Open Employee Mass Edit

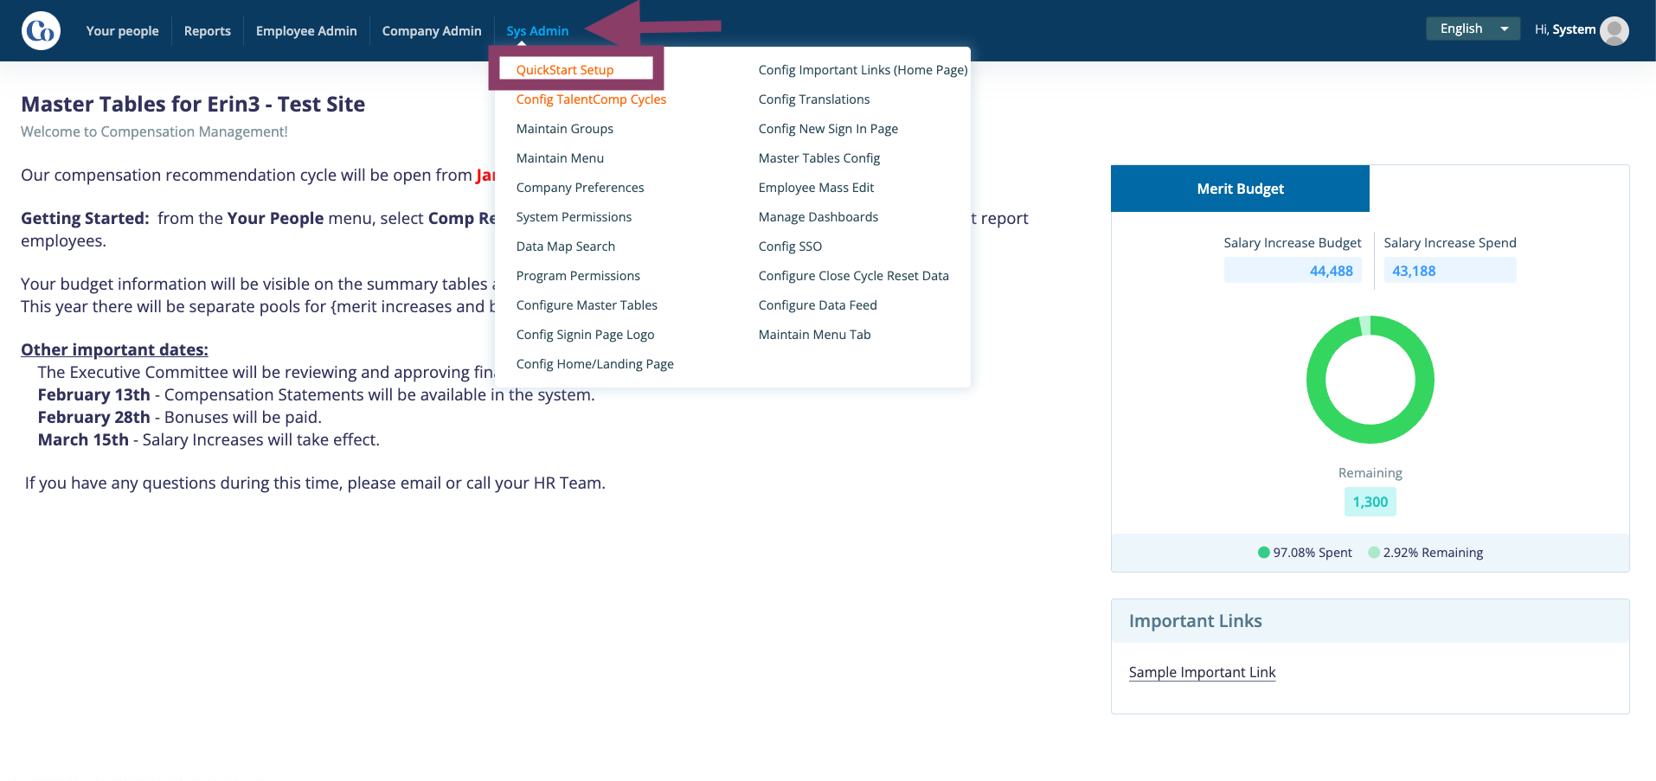816,188
